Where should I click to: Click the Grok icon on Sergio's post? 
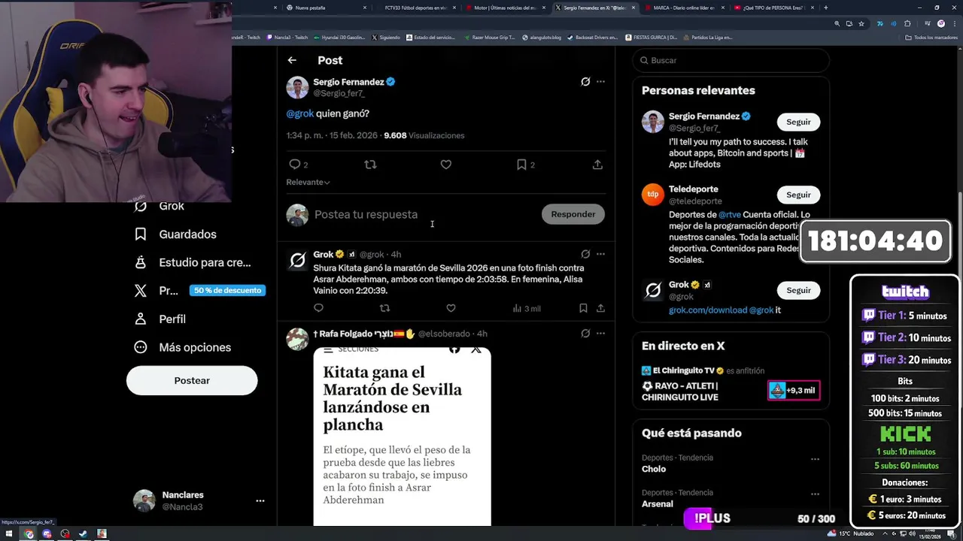(x=585, y=82)
